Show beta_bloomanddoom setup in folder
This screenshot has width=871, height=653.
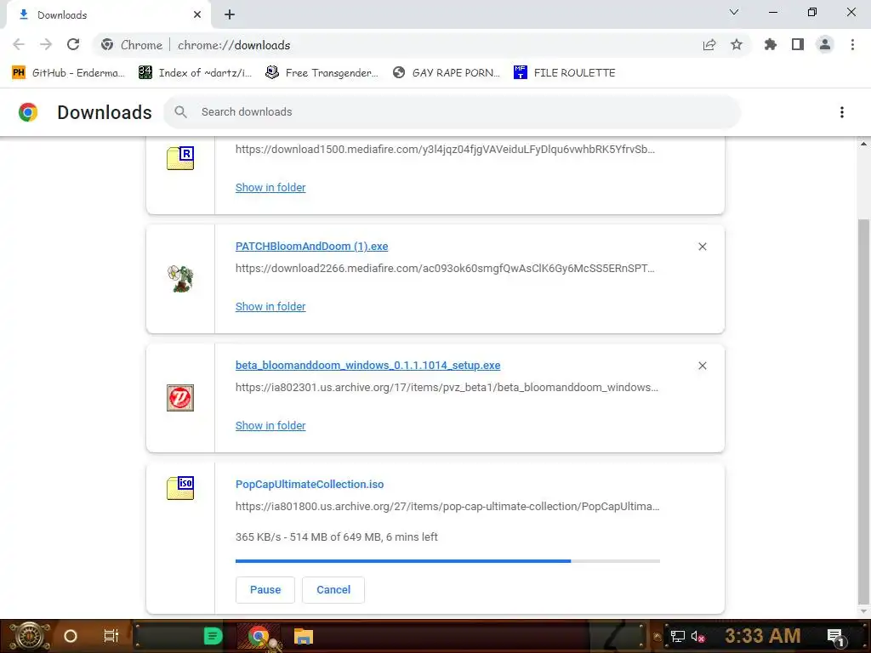(x=270, y=425)
